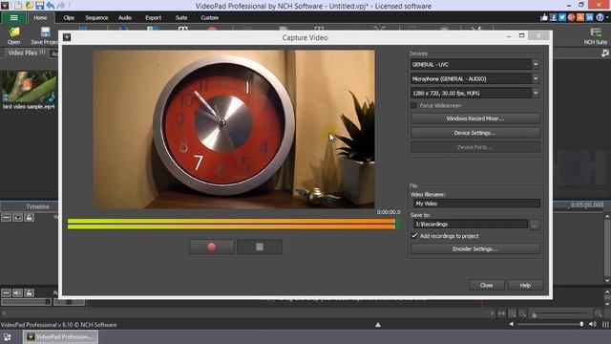Switch to the Sequence ribbon tab
Image resolution: width=611 pixels, height=344 pixels.
pyautogui.click(x=96, y=17)
